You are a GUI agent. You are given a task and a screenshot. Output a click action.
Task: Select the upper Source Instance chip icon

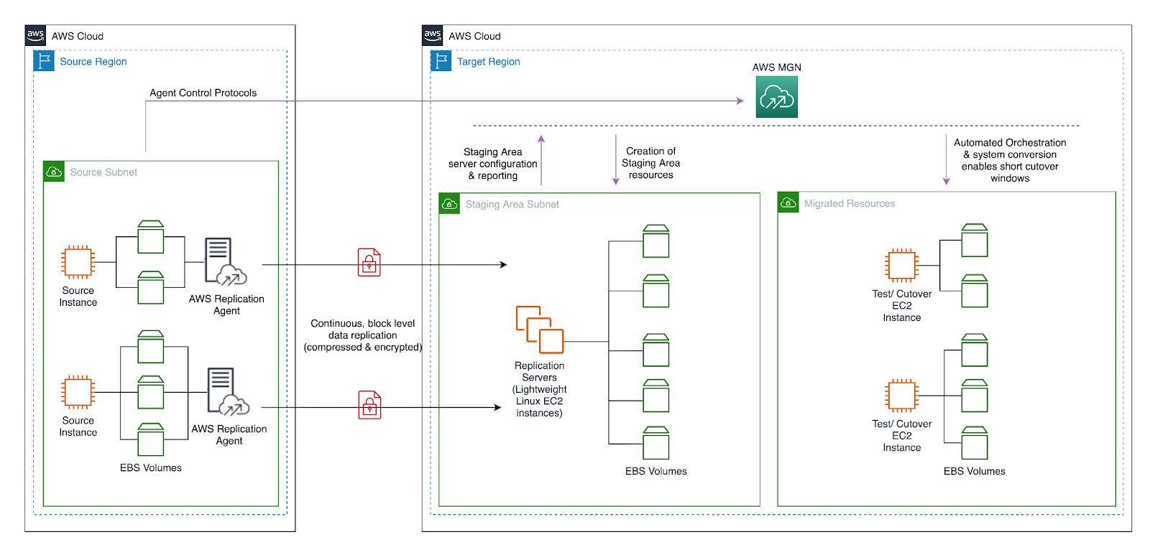point(78,262)
